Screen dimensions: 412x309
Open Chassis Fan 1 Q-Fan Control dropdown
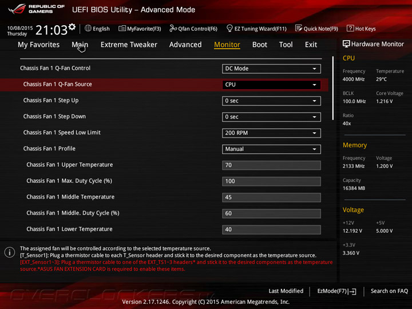point(271,69)
